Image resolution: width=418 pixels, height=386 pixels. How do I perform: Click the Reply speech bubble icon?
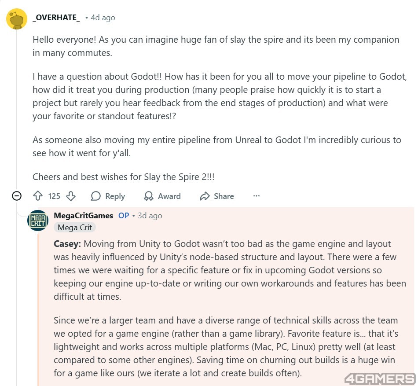95,196
